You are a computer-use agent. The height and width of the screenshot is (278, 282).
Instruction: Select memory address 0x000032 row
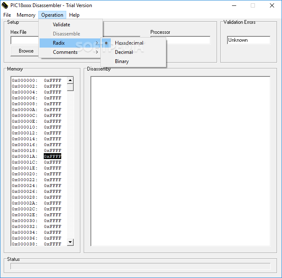pos(37,227)
